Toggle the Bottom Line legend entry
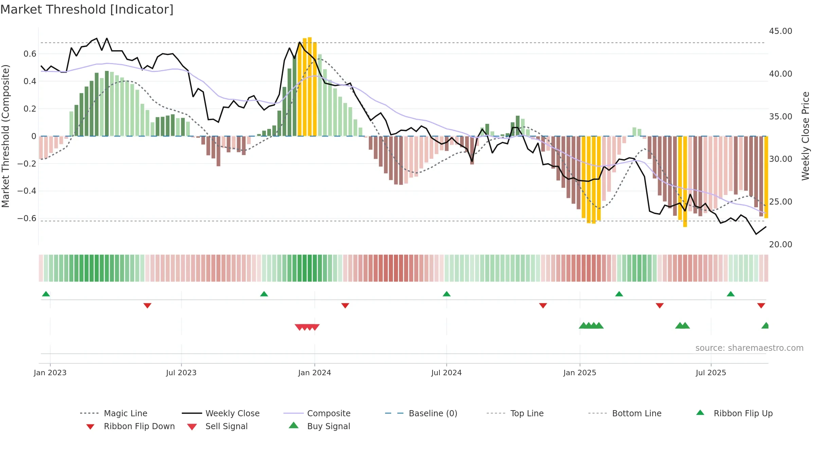The height and width of the screenshot is (458, 815). (x=625, y=413)
